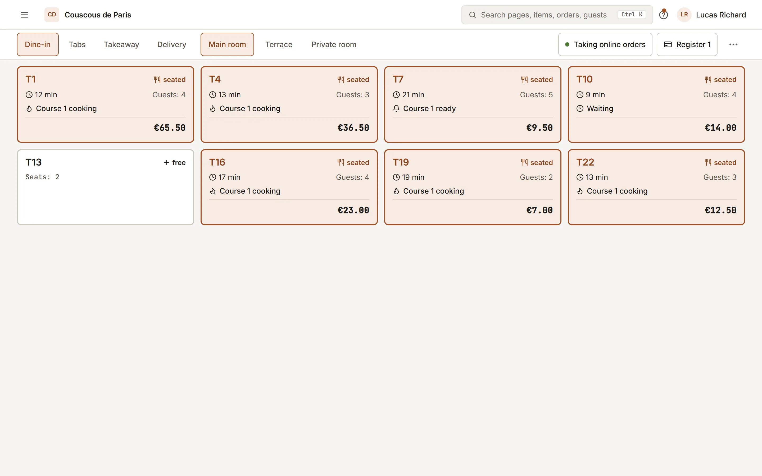Click the clock icon on T4 card
This screenshot has height=476, width=762.
pos(213,95)
